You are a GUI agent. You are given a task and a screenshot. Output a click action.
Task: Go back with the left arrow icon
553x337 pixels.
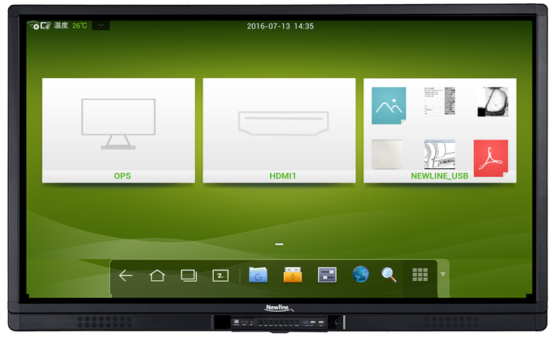125,275
